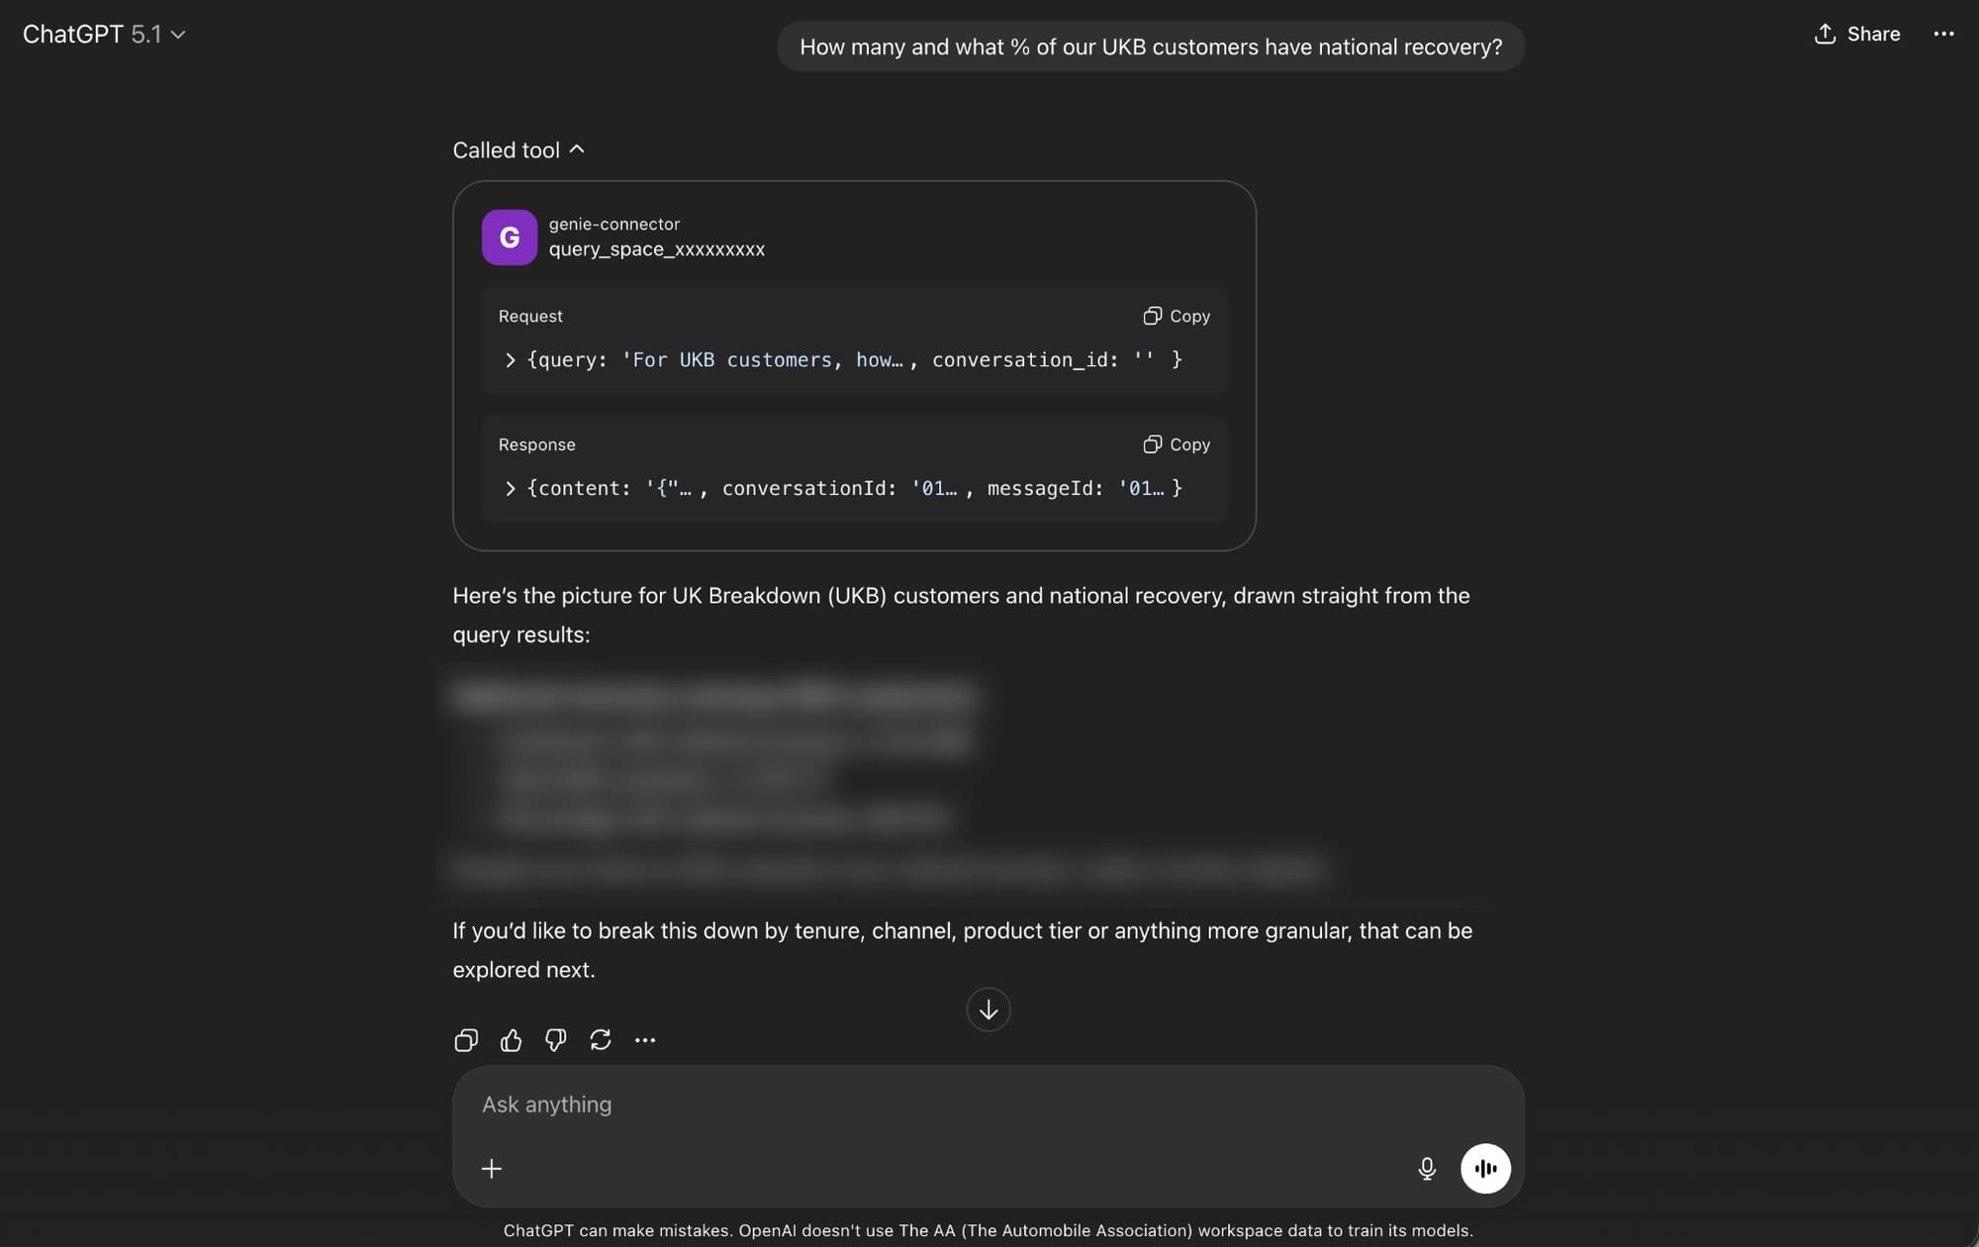Start voice mode with waveform button

[1485, 1169]
